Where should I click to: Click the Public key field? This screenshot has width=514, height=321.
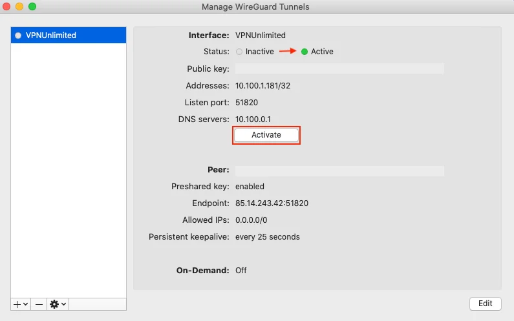point(339,68)
